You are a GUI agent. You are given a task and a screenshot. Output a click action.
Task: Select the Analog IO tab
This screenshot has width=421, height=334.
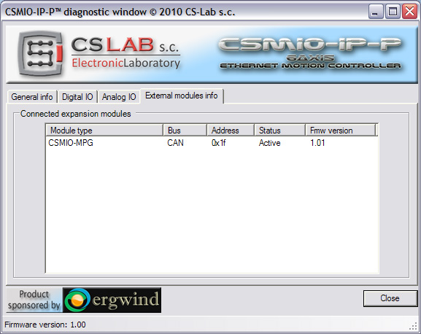click(119, 97)
